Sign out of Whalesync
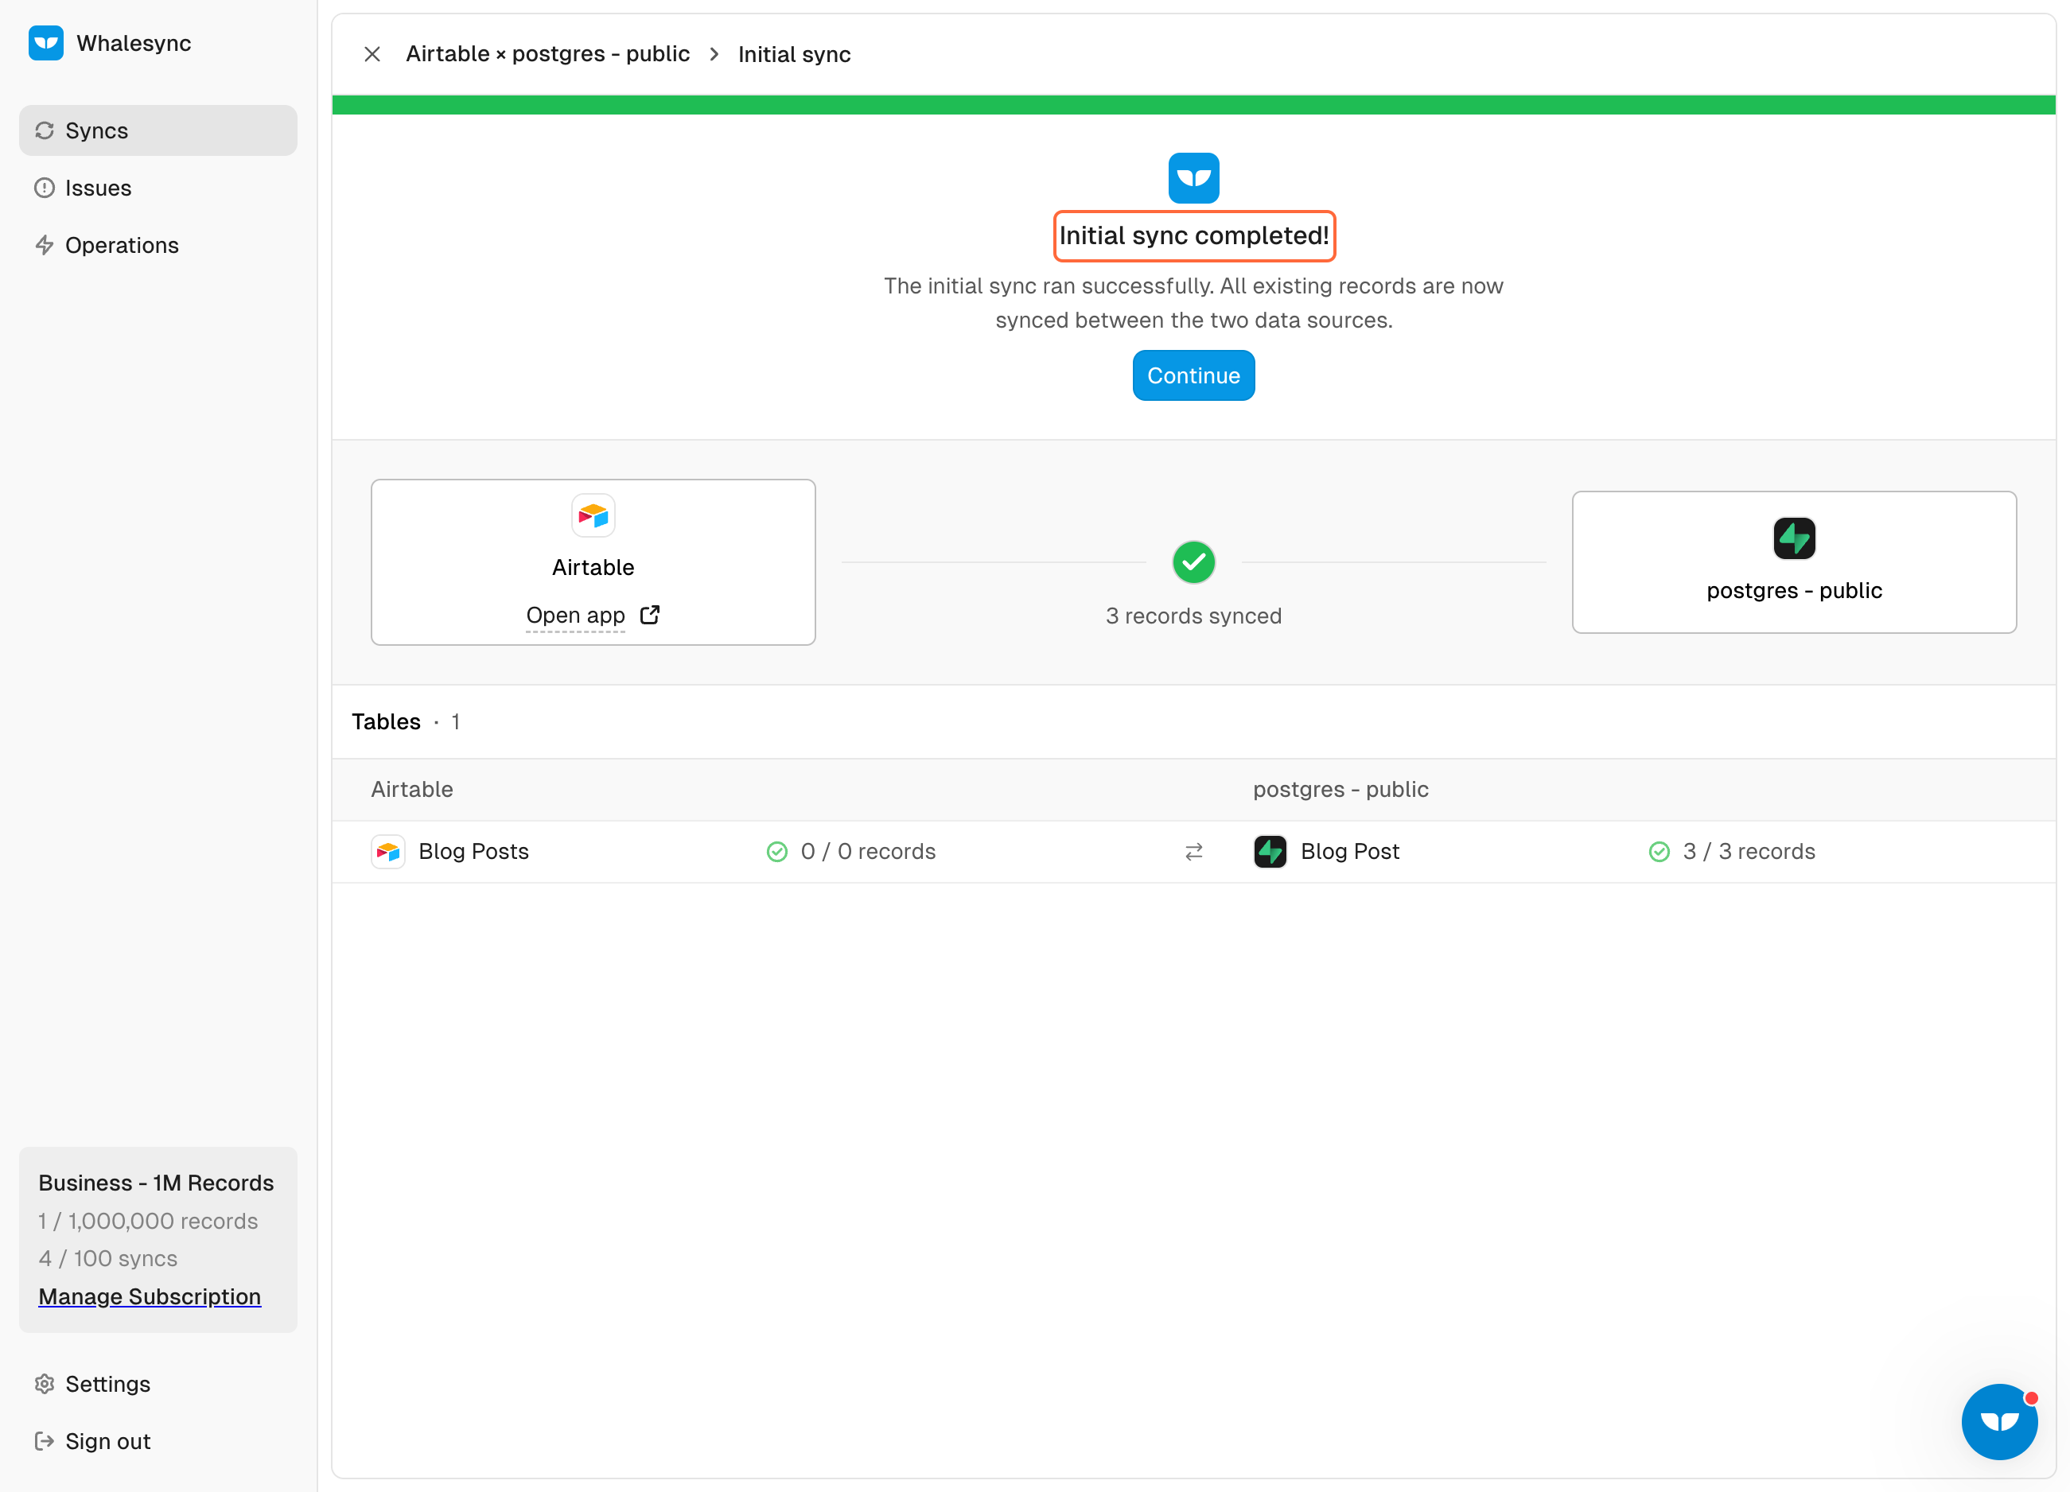Viewport: 2070px width, 1492px height. point(158,1441)
